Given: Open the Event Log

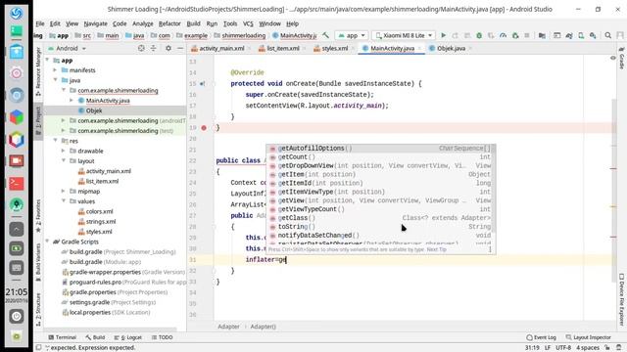Looking at the screenshot, I should click(542, 337).
